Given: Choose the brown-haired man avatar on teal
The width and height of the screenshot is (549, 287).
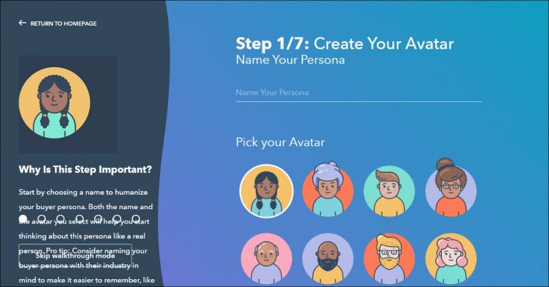Looking at the screenshot, I should click(x=390, y=191).
